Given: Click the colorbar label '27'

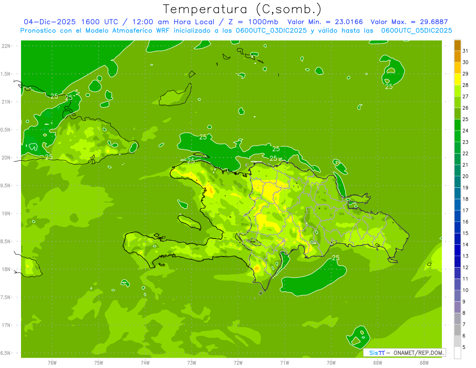Looking at the screenshot, I should [x=466, y=96].
